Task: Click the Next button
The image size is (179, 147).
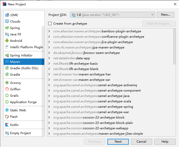Action: [x=118, y=142]
